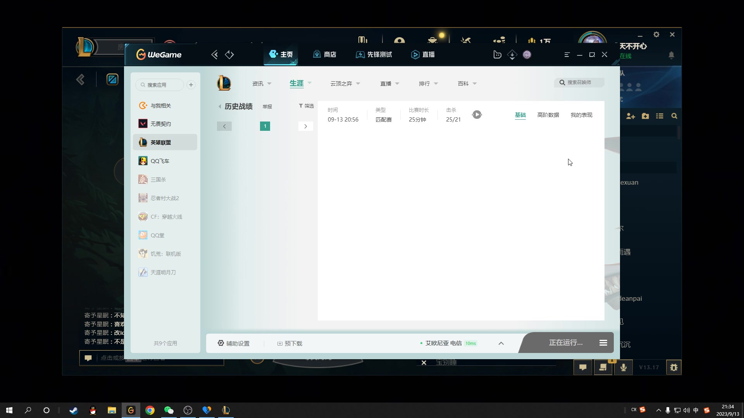Select QQ飞车 in sidebar

(165, 161)
